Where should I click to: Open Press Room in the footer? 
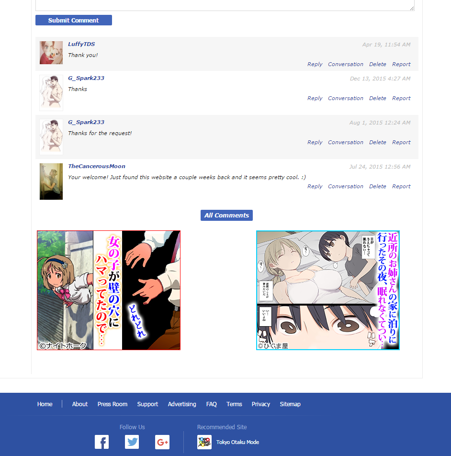tap(113, 404)
